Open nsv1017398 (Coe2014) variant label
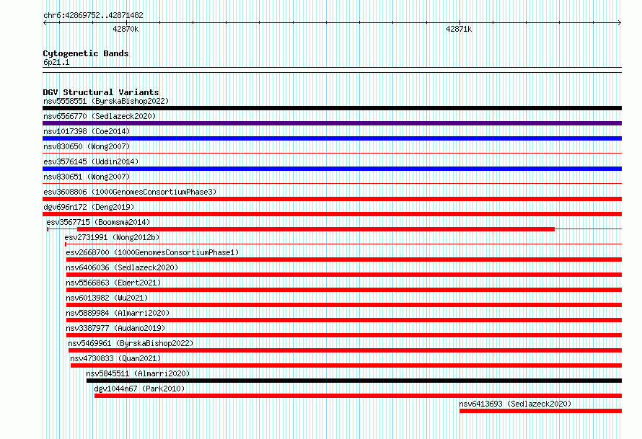Viewport: 642px width, 439px height. coord(87,131)
